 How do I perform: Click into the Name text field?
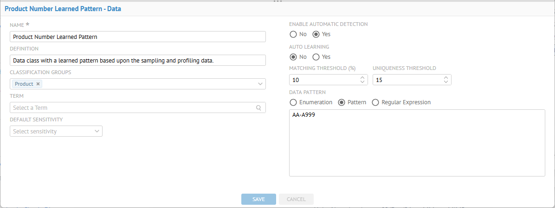(x=137, y=37)
